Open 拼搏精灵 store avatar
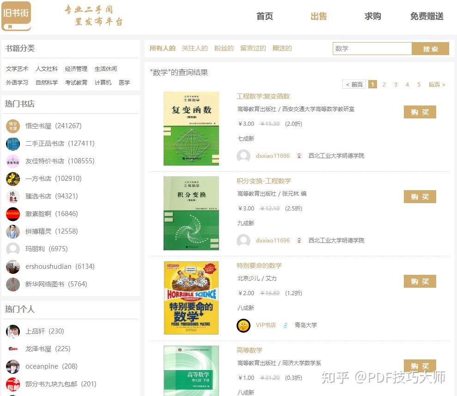The image size is (457, 396). 13,231
